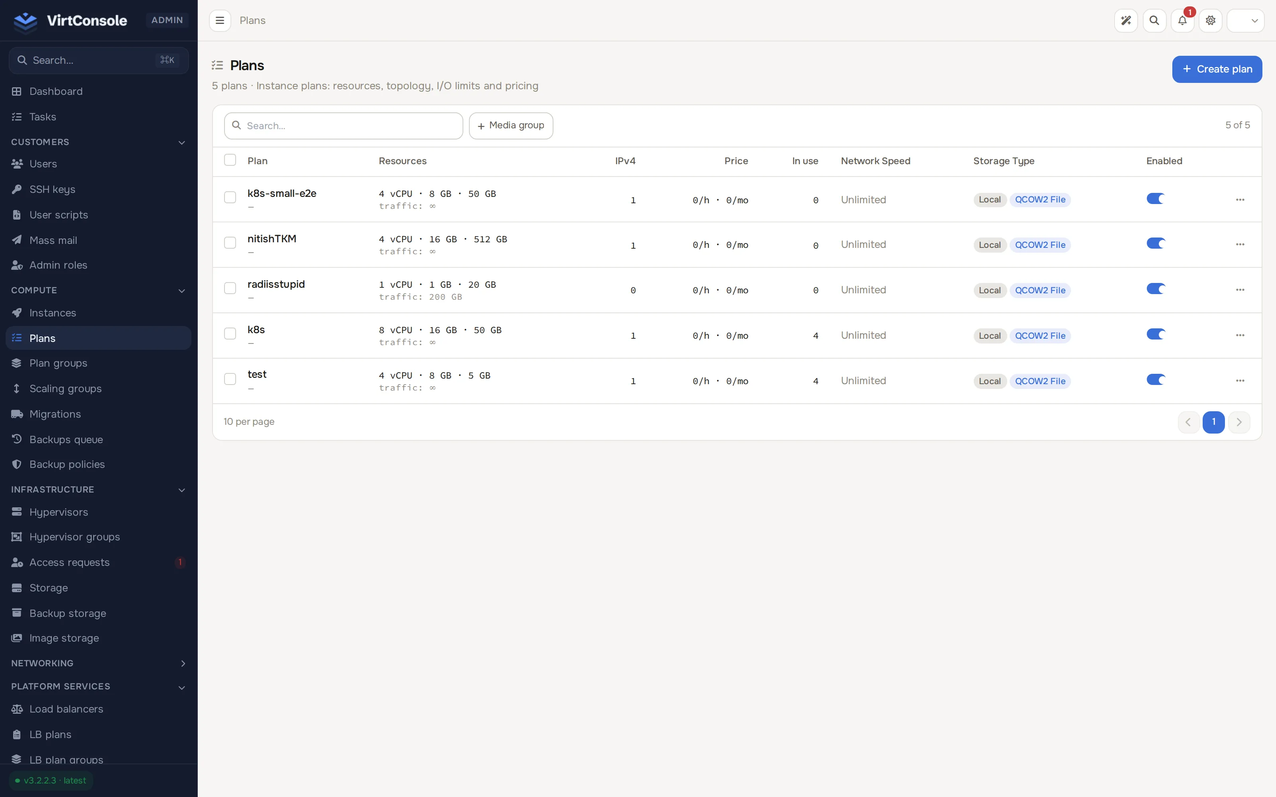1276x797 pixels.
Task: Select page 1 in pagination
Action: click(1214, 422)
